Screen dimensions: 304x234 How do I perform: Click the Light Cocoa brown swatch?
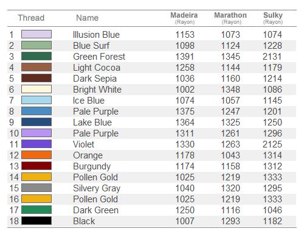(x=36, y=67)
